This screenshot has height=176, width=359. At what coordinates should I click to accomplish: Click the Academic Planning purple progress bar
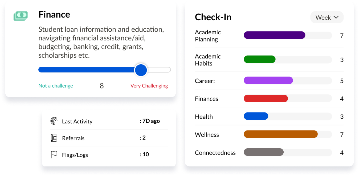pyautogui.click(x=274, y=35)
